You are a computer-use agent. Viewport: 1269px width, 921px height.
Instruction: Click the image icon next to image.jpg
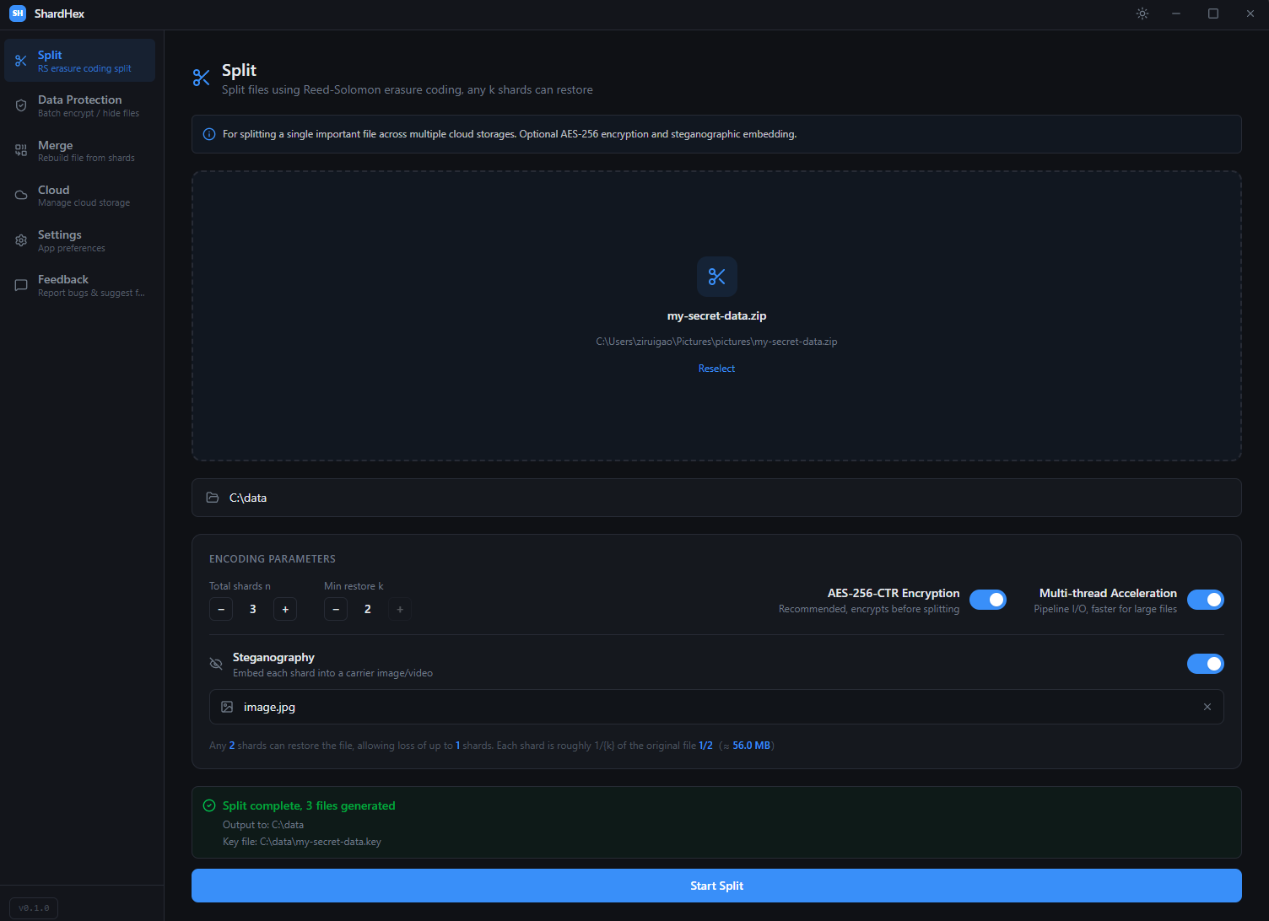[x=227, y=707]
